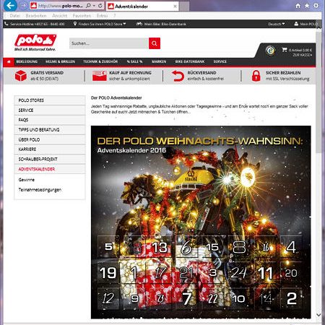
Task: Open Über POLO in sidebar
Action: 50,139
